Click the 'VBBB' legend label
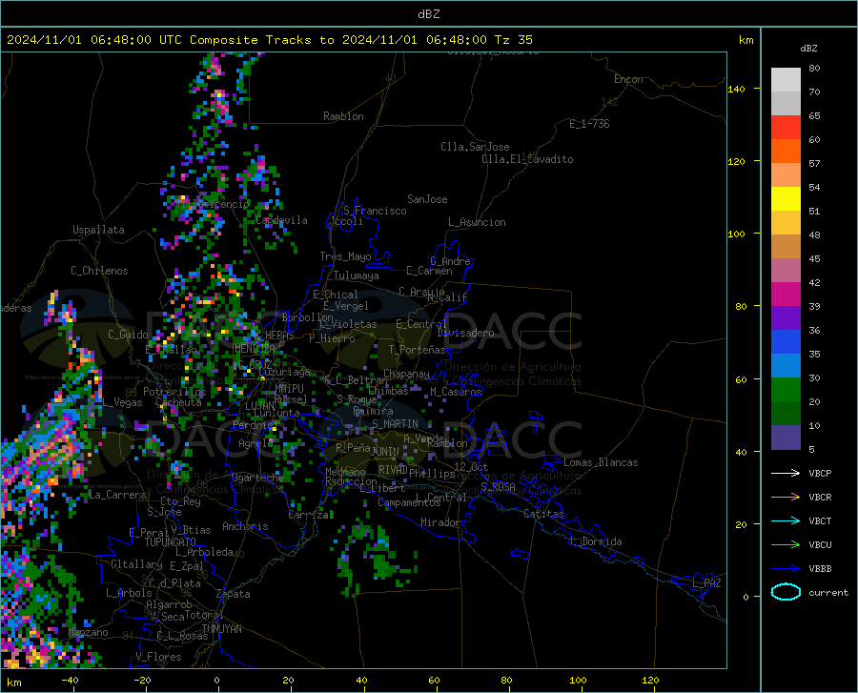Image resolution: width=858 pixels, height=693 pixels. click(820, 568)
